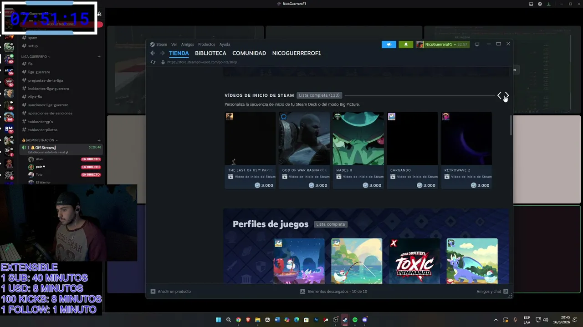
Task: Click the Añadir un producto plus icon
Action: [153, 292]
